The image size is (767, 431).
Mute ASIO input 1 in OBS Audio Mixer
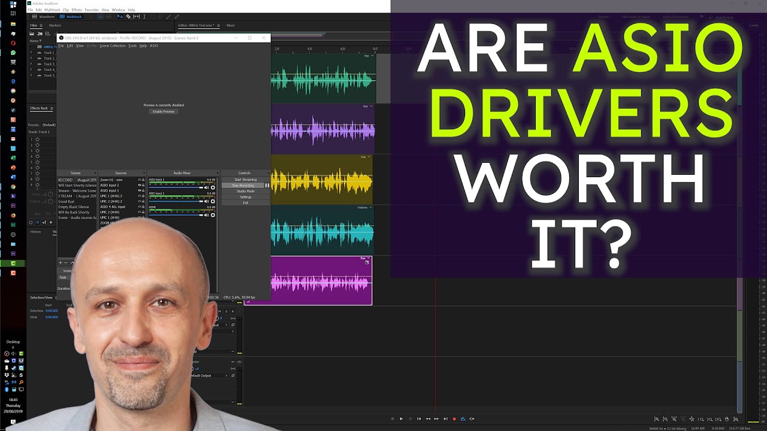[206, 187]
